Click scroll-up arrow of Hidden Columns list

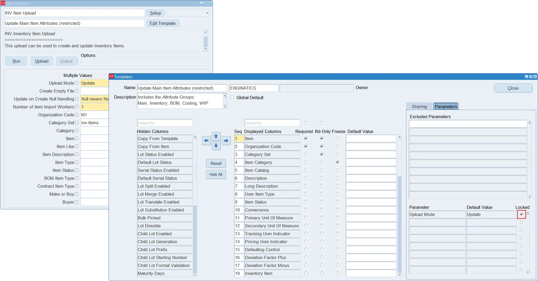pyautogui.click(x=195, y=137)
